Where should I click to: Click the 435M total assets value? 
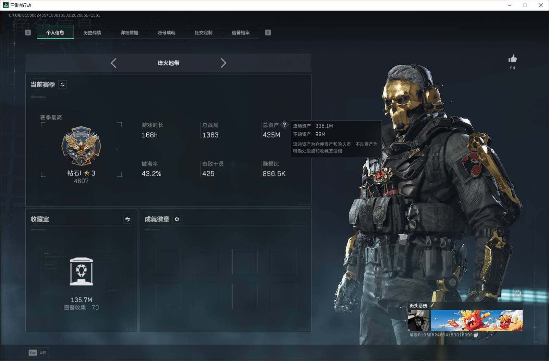(271, 135)
